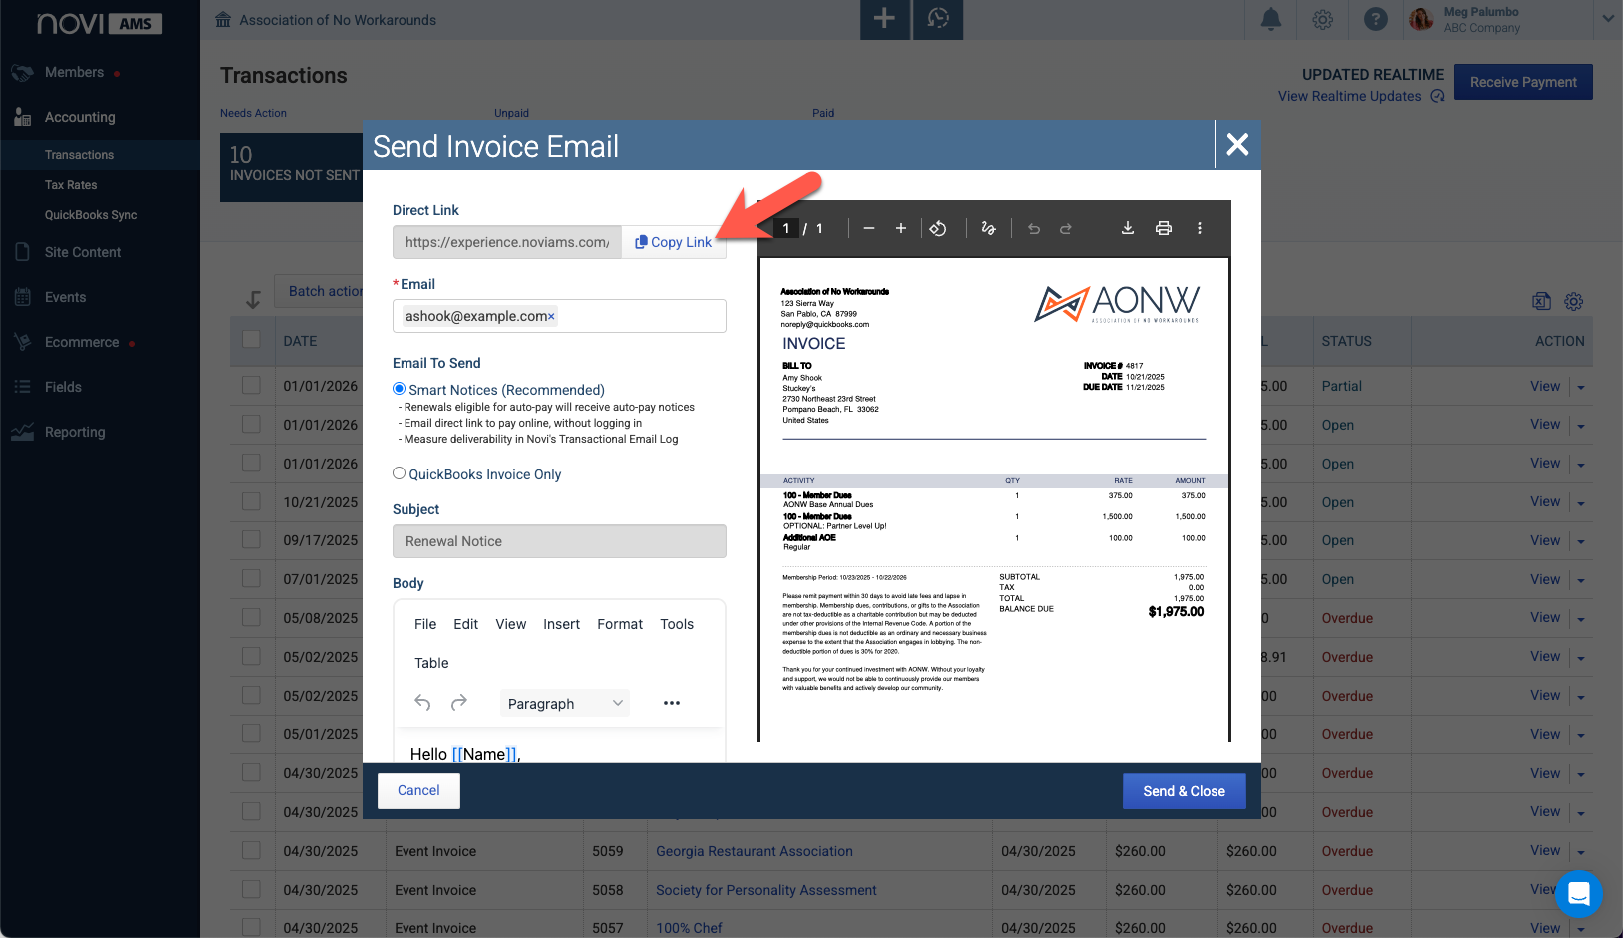Image resolution: width=1623 pixels, height=938 pixels.
Task: Expand action dropdown for Georgia Restaurant Association
Action: coord(1581,852)
